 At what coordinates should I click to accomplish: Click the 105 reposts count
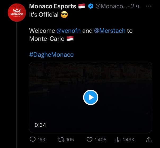(70, 139)
